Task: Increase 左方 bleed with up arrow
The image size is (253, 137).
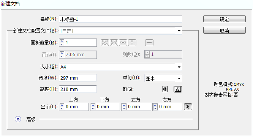Action: coord(124,105)
